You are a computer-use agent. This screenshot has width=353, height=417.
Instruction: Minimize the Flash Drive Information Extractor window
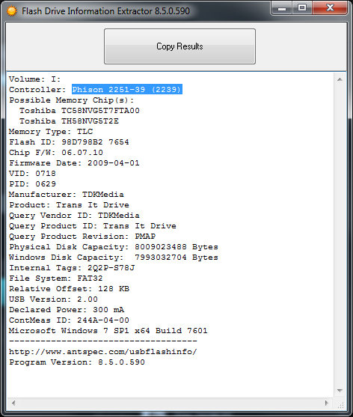pyautogui.click(x=282, y=8)
